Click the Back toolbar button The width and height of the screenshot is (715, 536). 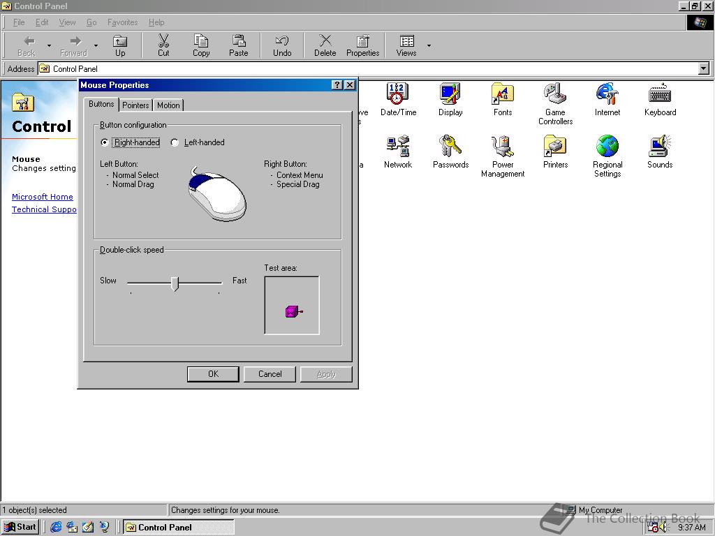27,45
